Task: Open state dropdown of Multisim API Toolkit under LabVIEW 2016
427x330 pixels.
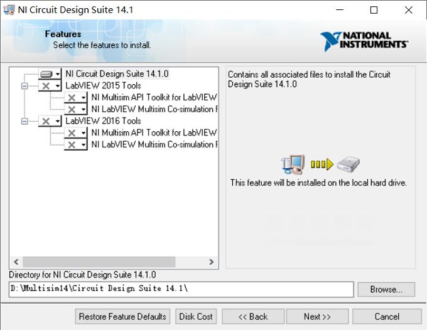Action: (x=76, y=133)
